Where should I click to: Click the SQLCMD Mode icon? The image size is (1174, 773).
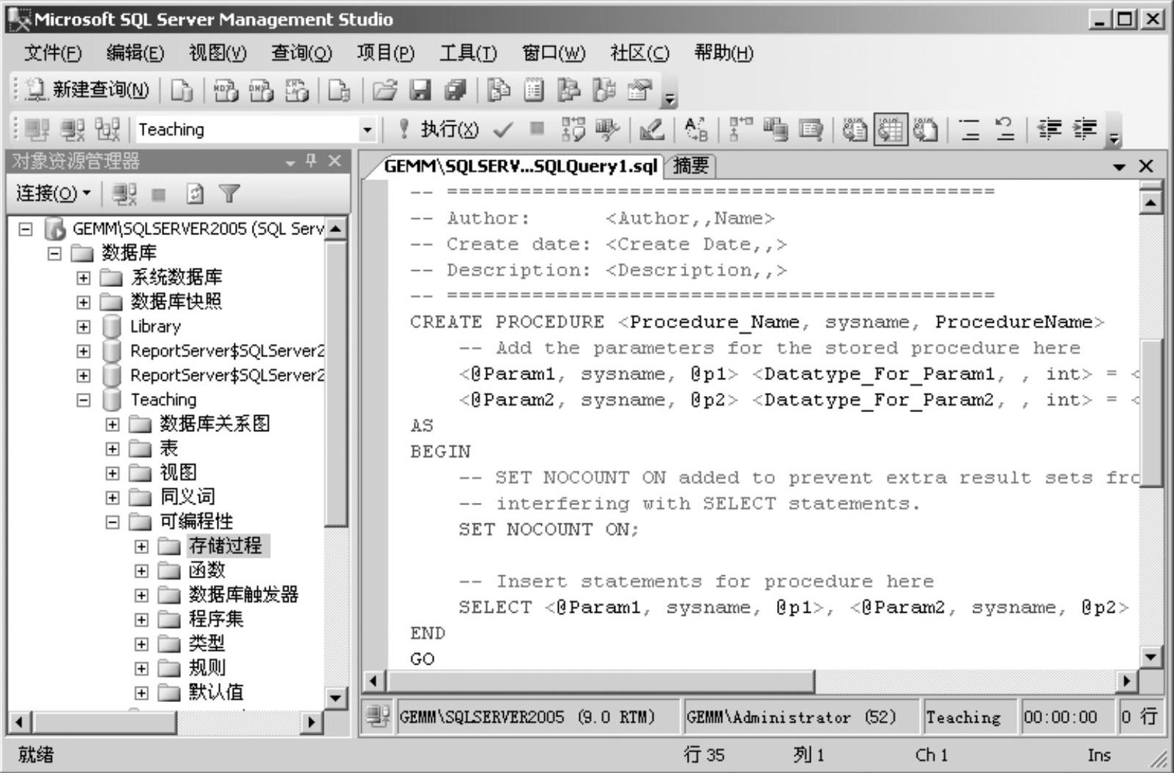(x=811, y=130)
